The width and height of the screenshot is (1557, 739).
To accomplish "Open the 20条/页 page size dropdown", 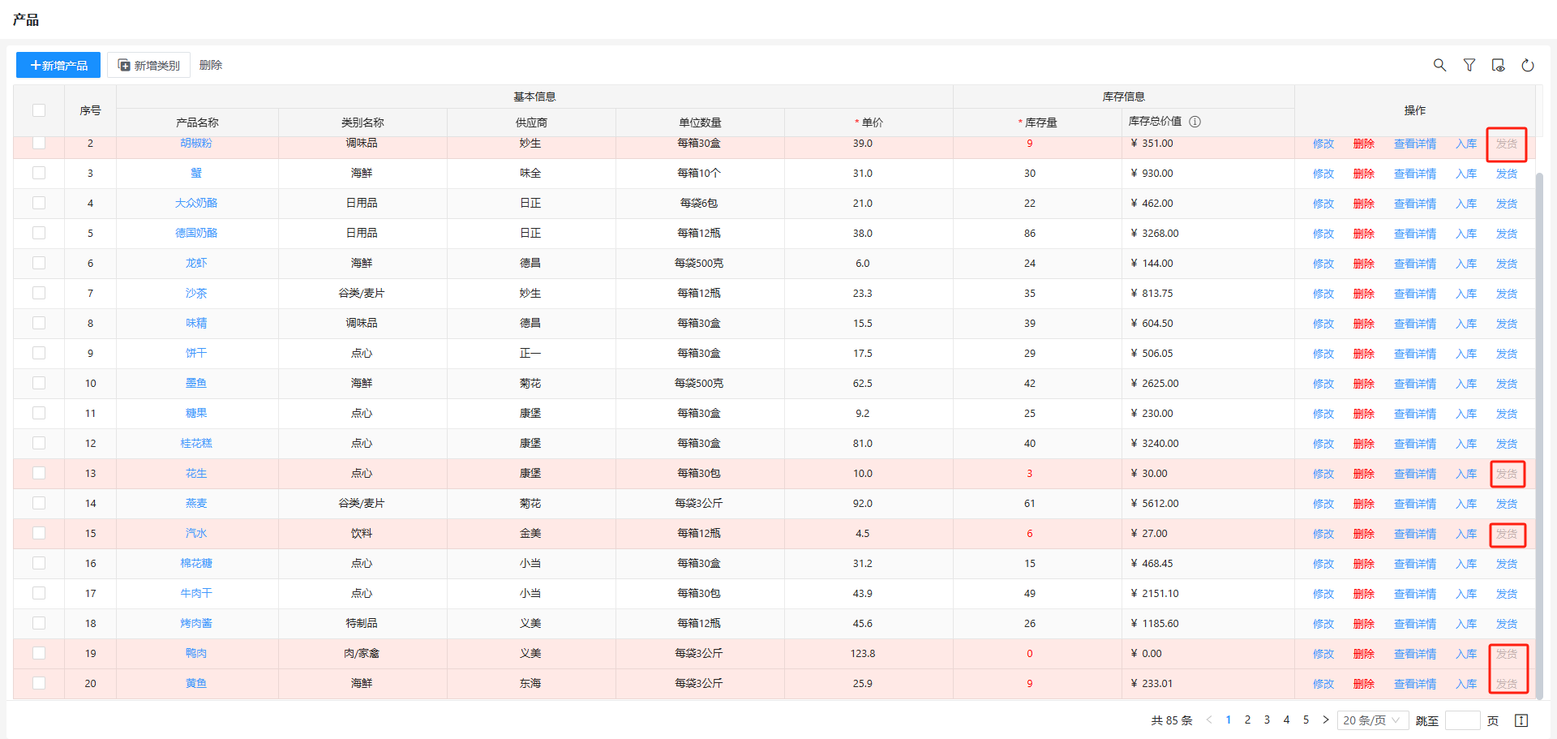I will [x=1372, y=720].
